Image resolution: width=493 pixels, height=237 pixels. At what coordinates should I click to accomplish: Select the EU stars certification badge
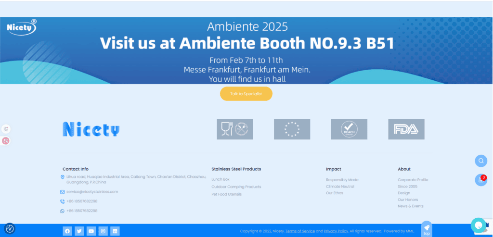(292, 129)
